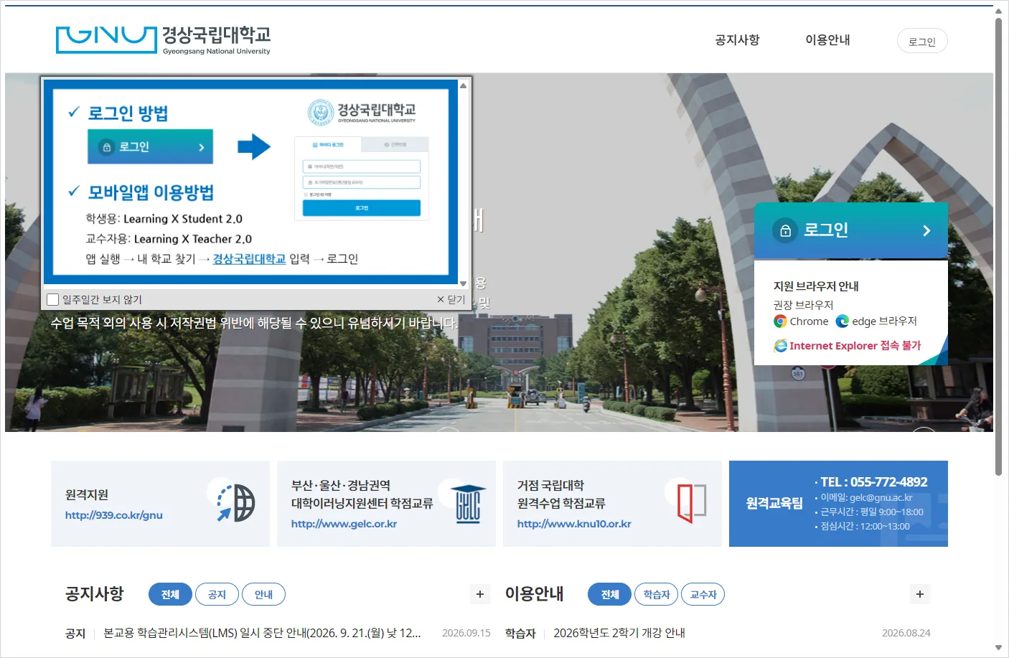This screenshot has width=1009, height=658.
Task: Select the 학습자 tab
Action: point(657,594)
